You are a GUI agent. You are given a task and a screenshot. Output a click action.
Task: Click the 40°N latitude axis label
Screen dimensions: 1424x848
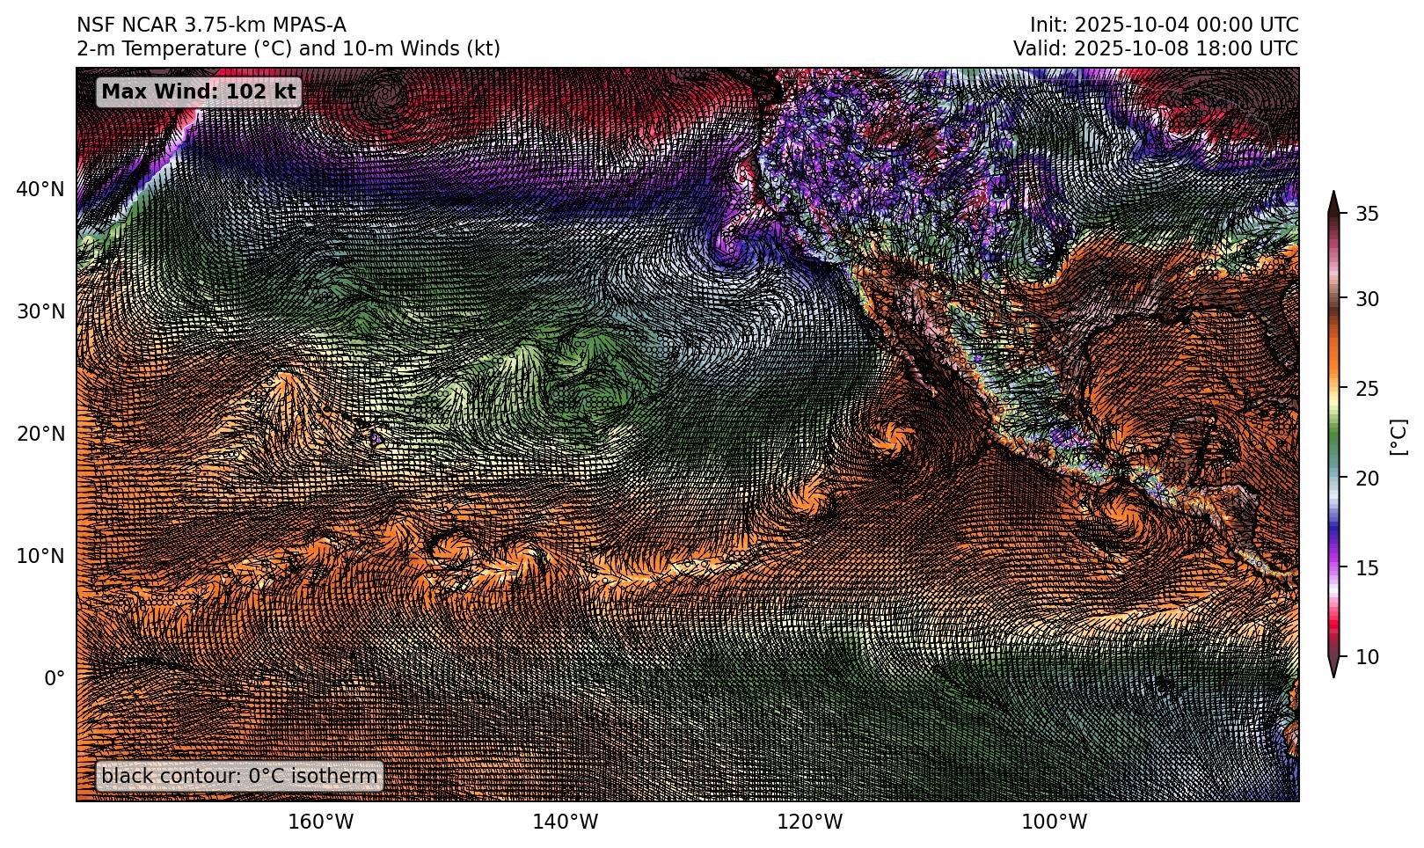coord(40,189)
